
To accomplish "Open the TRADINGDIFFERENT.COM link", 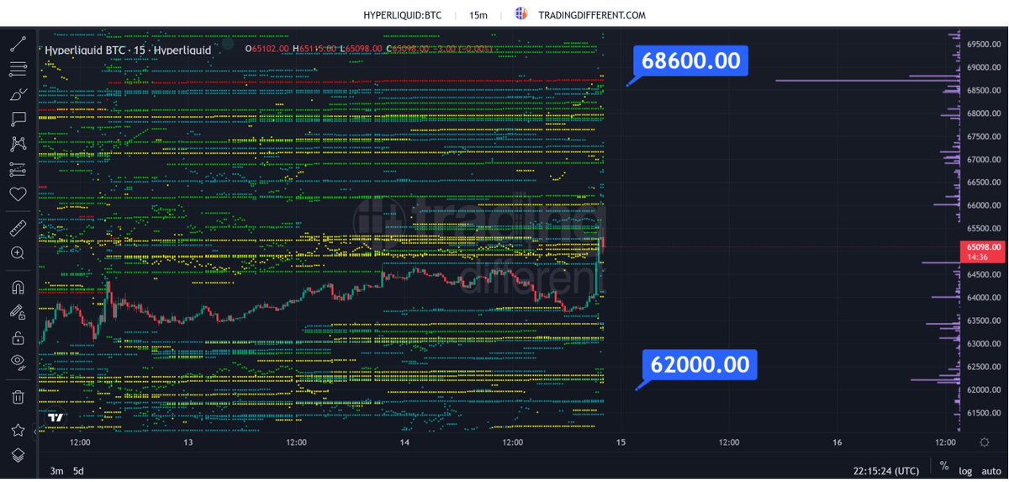I will (592, 15).
